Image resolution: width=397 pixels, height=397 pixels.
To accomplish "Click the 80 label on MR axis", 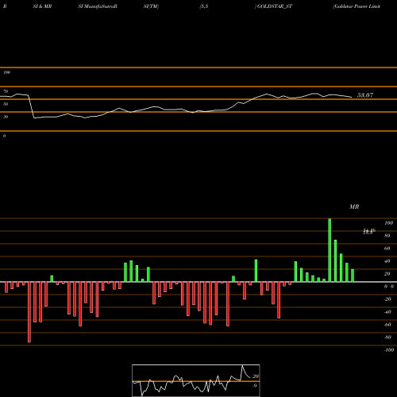I will pyautogui.click(x=387, y=236).
